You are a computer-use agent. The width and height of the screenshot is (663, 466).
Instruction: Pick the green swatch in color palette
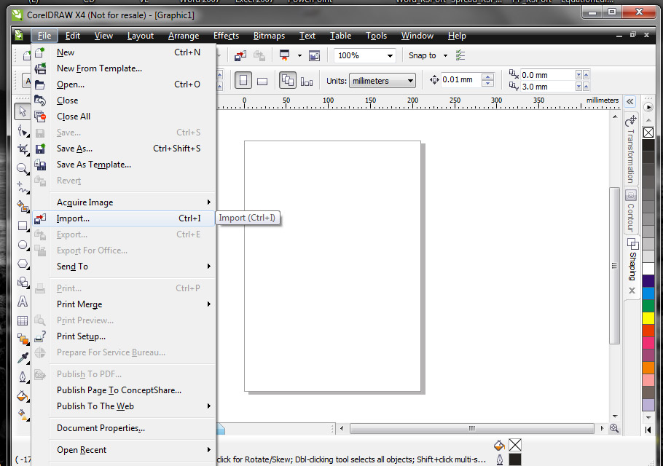(x=648, y=306)
